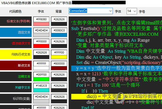Pick the dark background swatch for 标准文本
Image resolution: width=162 pixels, height=109 pixels.
coord(59,24)
